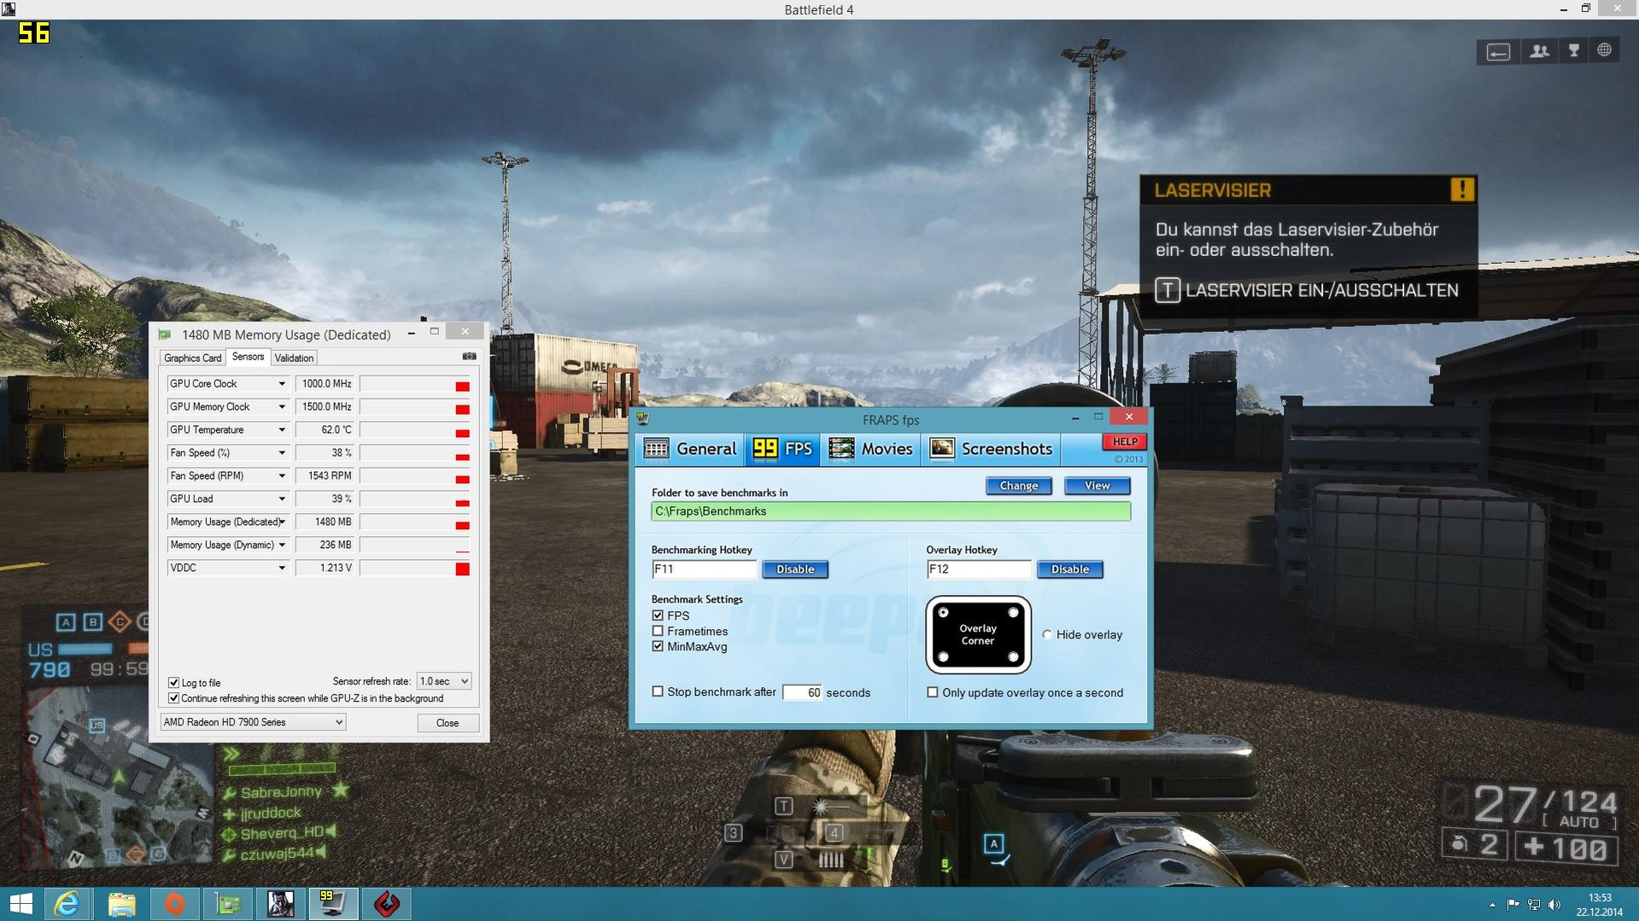1639x921 pixels.
Task: Open the Sensor refresh rate dropdown
Action: (x=443, y=681)
